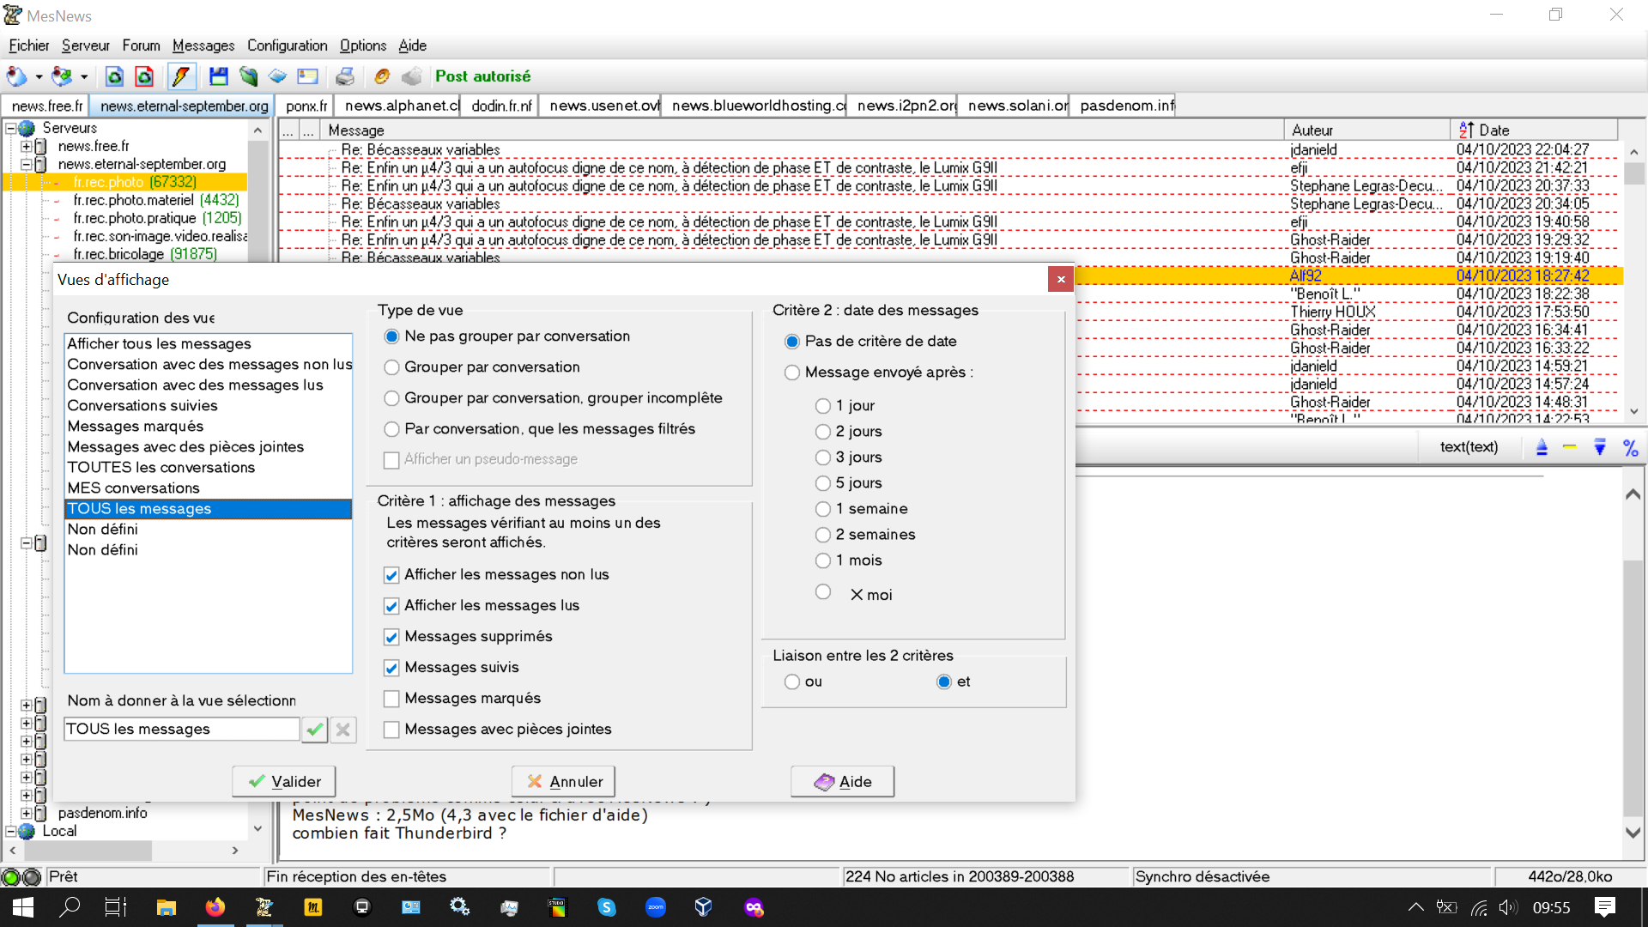
Task: Collapse the Serveurs tree root
Action: tap(10, 128)
